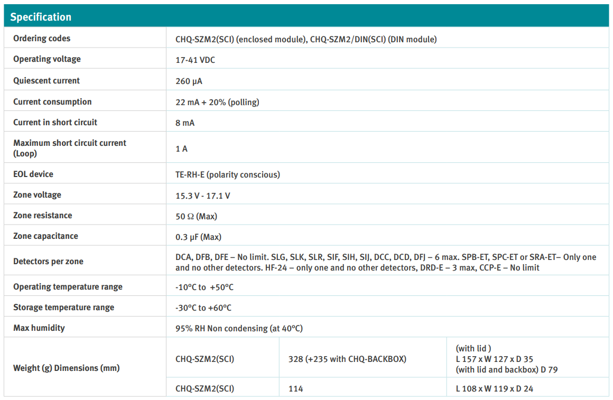This screenshot has height=400, width=613.
Task: Click the Detectors per zone label
Action: pos(48,262)
